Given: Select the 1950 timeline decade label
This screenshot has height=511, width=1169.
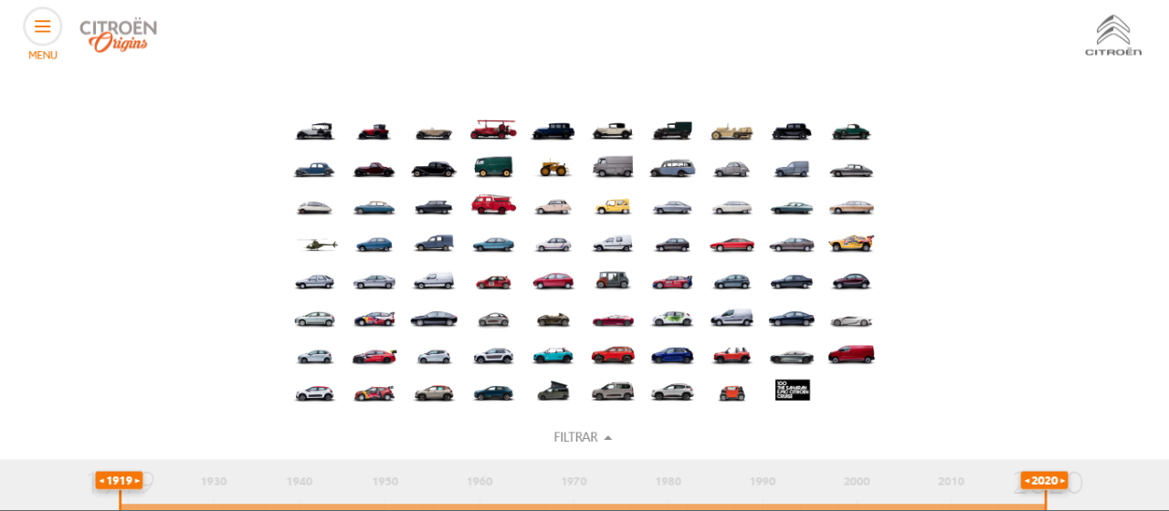Looking at the screenshot, I should (384, 482).
